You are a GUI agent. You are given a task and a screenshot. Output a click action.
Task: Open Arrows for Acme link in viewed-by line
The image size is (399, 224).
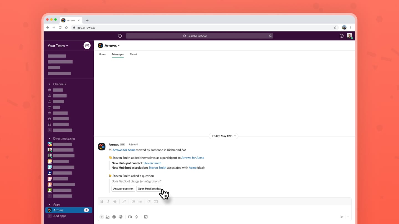124,150
